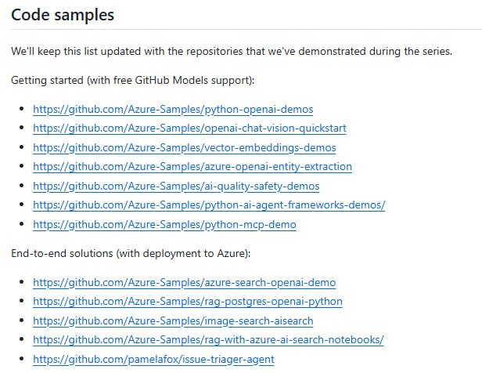Go to the rag-postgres-openai-python repo
The height and width of the screenshot is (373, 482).
tap(188, 301)
